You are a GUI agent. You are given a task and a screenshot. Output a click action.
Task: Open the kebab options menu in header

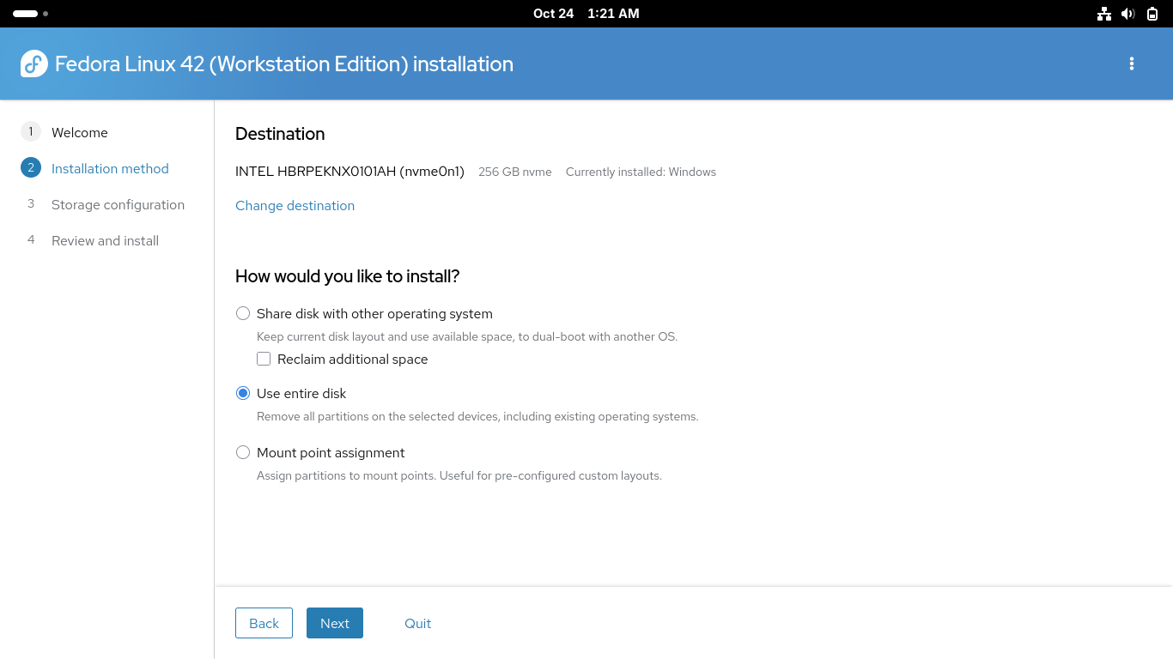[1132, 63]
